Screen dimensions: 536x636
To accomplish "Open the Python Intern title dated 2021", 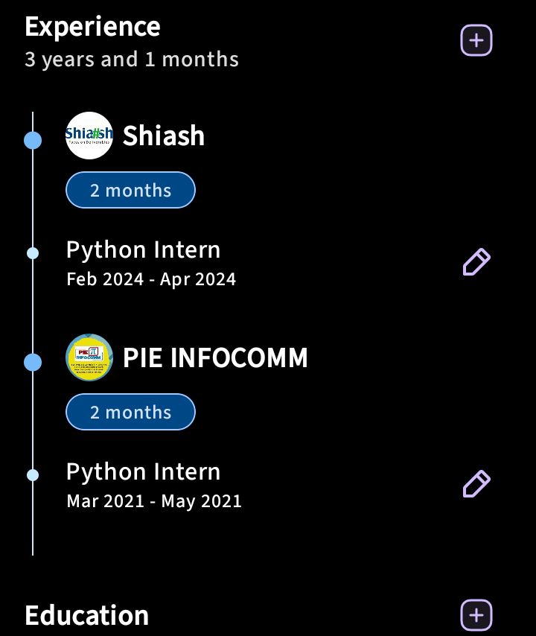I will pyautogui.click(x=143, y=472).
